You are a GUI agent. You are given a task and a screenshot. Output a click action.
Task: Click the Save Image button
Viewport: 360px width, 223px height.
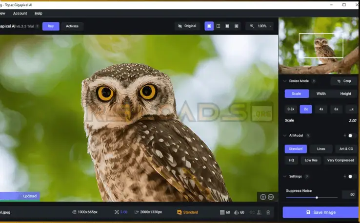click(x=320, y=212)
